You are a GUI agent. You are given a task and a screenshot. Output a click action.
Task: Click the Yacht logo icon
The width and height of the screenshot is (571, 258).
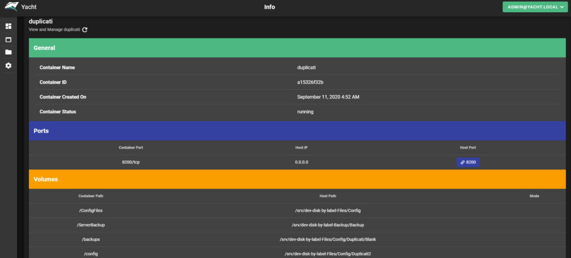pyautogui.click(x=11, y=7)
